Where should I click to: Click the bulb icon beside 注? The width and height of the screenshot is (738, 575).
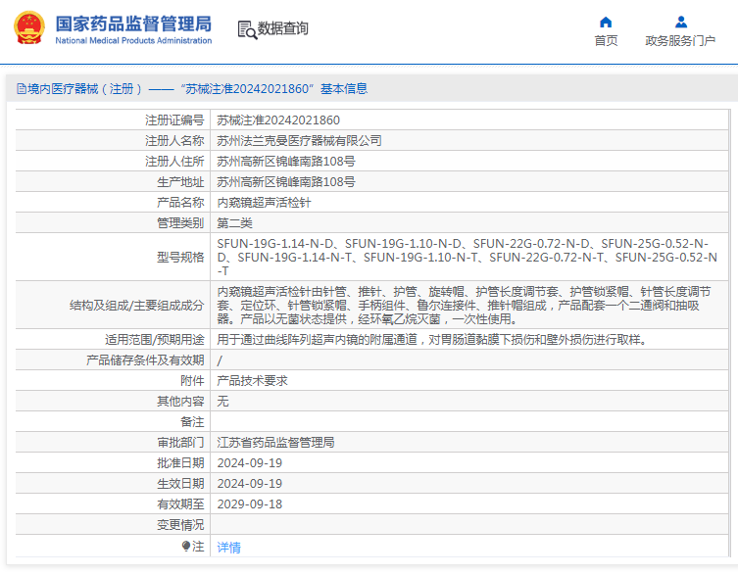(186, 546)
